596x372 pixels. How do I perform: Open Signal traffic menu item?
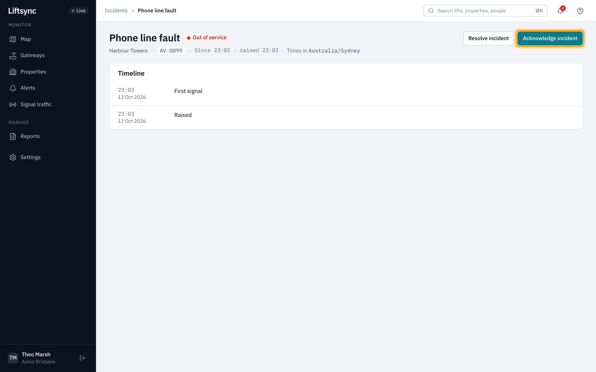pyautogui.click(x=48, y=105)
